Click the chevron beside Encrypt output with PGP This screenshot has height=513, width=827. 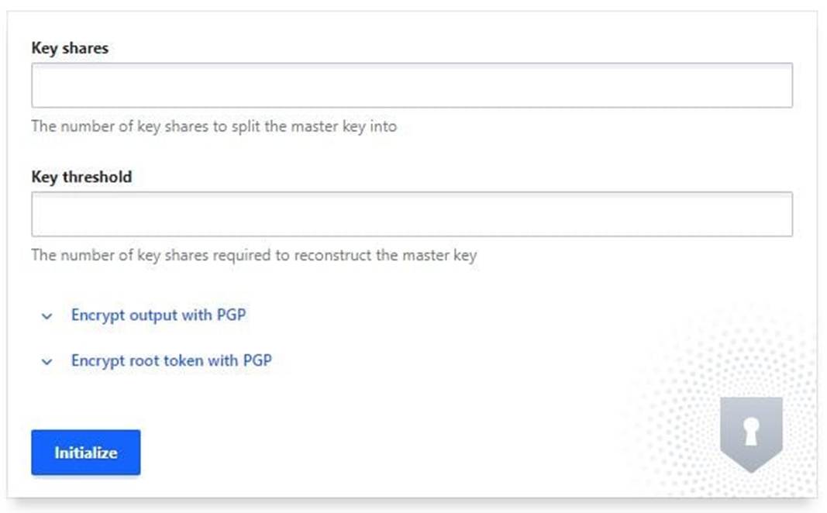point(47,316)
